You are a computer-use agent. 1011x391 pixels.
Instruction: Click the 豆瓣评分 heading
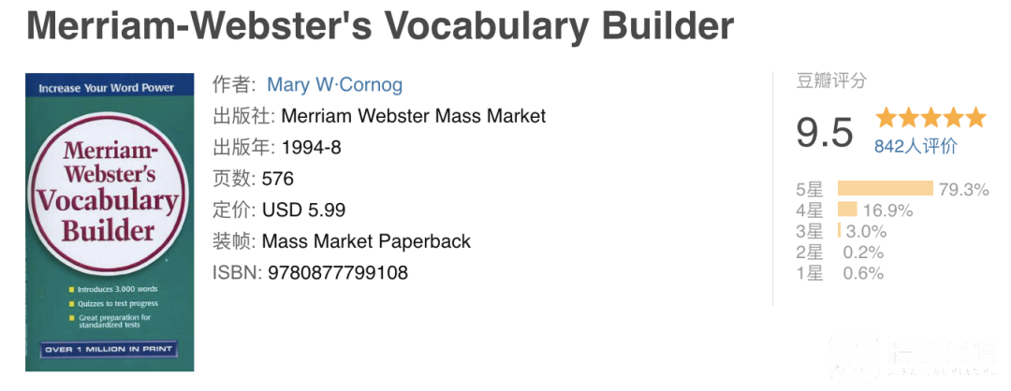[832, 81]
